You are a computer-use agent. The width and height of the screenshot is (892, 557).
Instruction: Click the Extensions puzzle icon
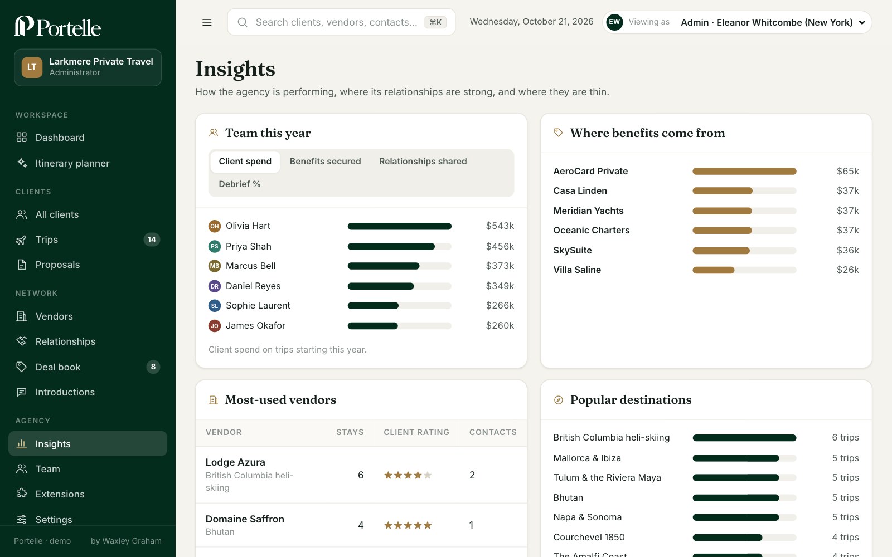point(22,494)
